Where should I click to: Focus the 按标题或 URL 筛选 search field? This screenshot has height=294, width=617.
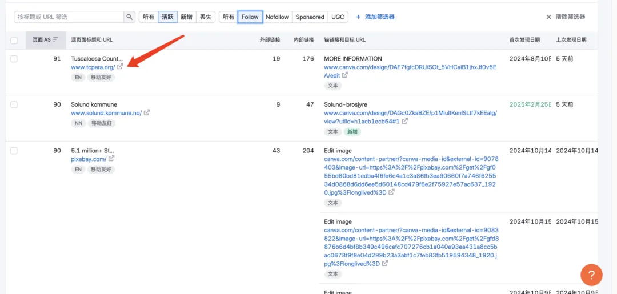(69, 17)
